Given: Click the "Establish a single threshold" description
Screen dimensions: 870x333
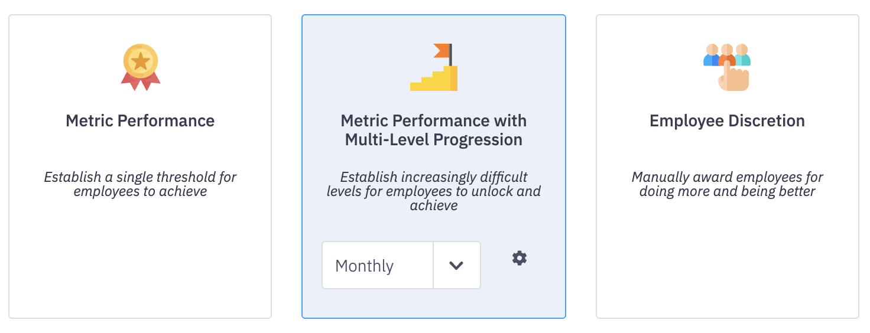Looking at the screenshot, I should pyautogui.click(x=140, y=184).
